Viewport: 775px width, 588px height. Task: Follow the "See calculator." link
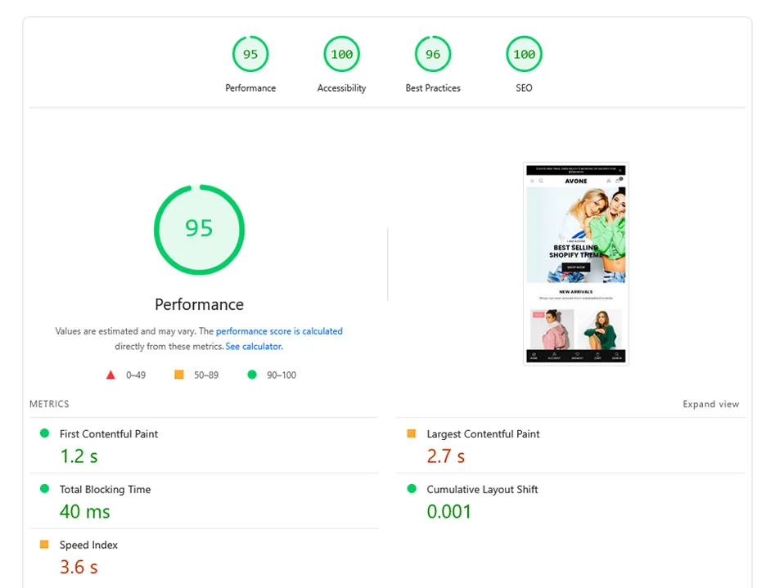tap(254, 347)
